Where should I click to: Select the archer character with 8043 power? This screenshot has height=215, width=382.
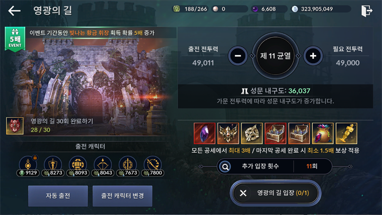pos(103,166)
